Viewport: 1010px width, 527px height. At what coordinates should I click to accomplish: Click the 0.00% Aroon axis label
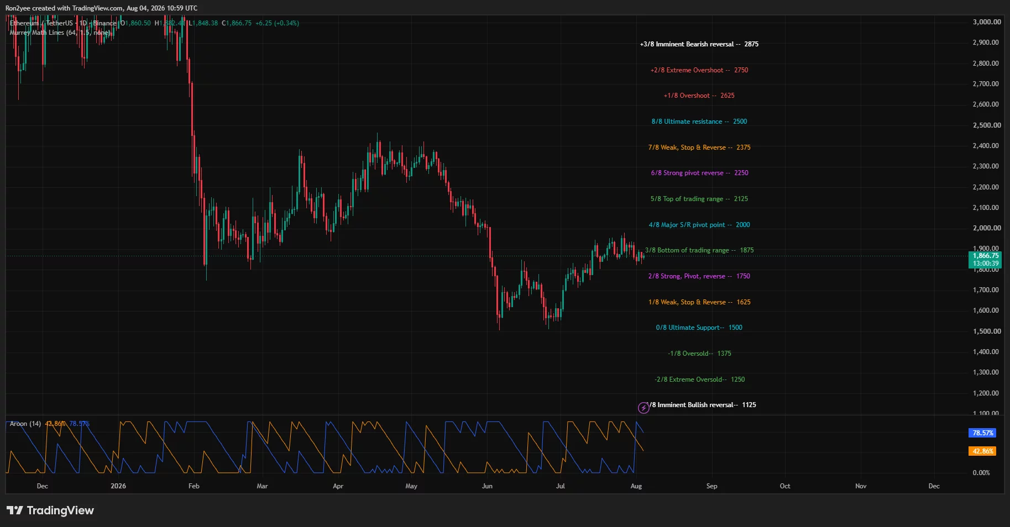(981, 473)
